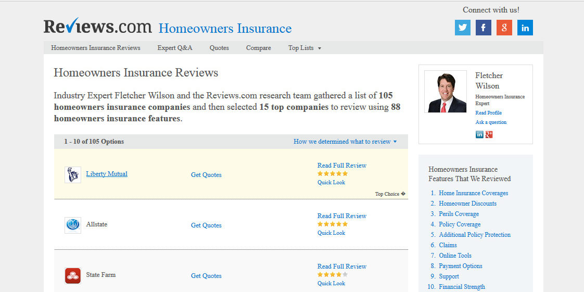Open the Compare nav item

259,48
